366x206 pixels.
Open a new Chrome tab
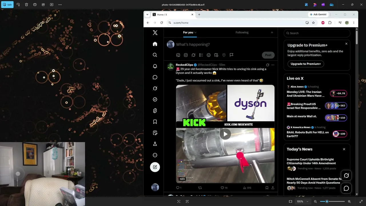click(x=199, y=15)
